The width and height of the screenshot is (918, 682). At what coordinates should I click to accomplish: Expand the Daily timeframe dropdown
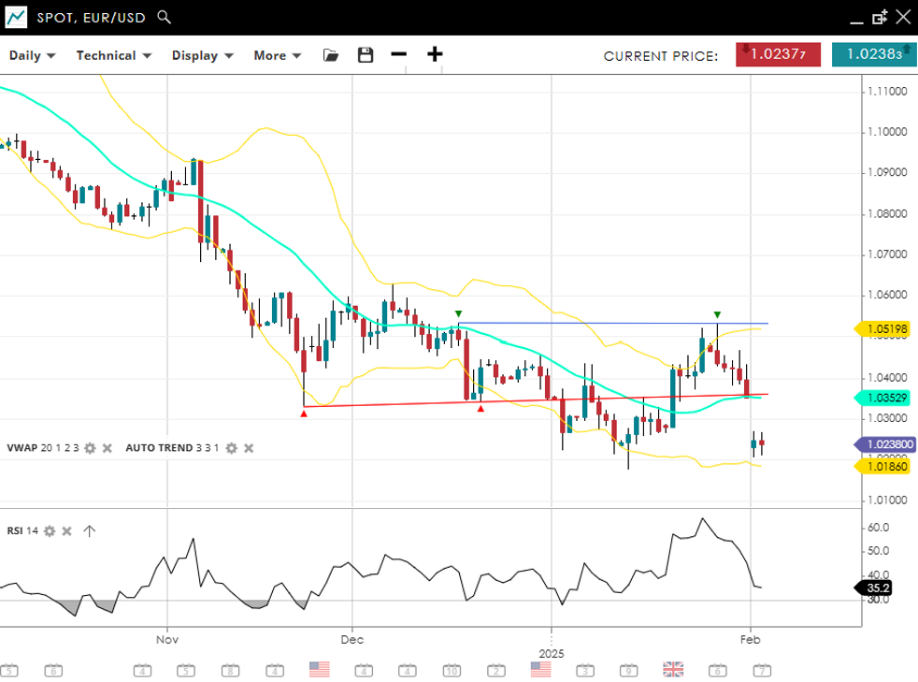(x=32, y=55)
